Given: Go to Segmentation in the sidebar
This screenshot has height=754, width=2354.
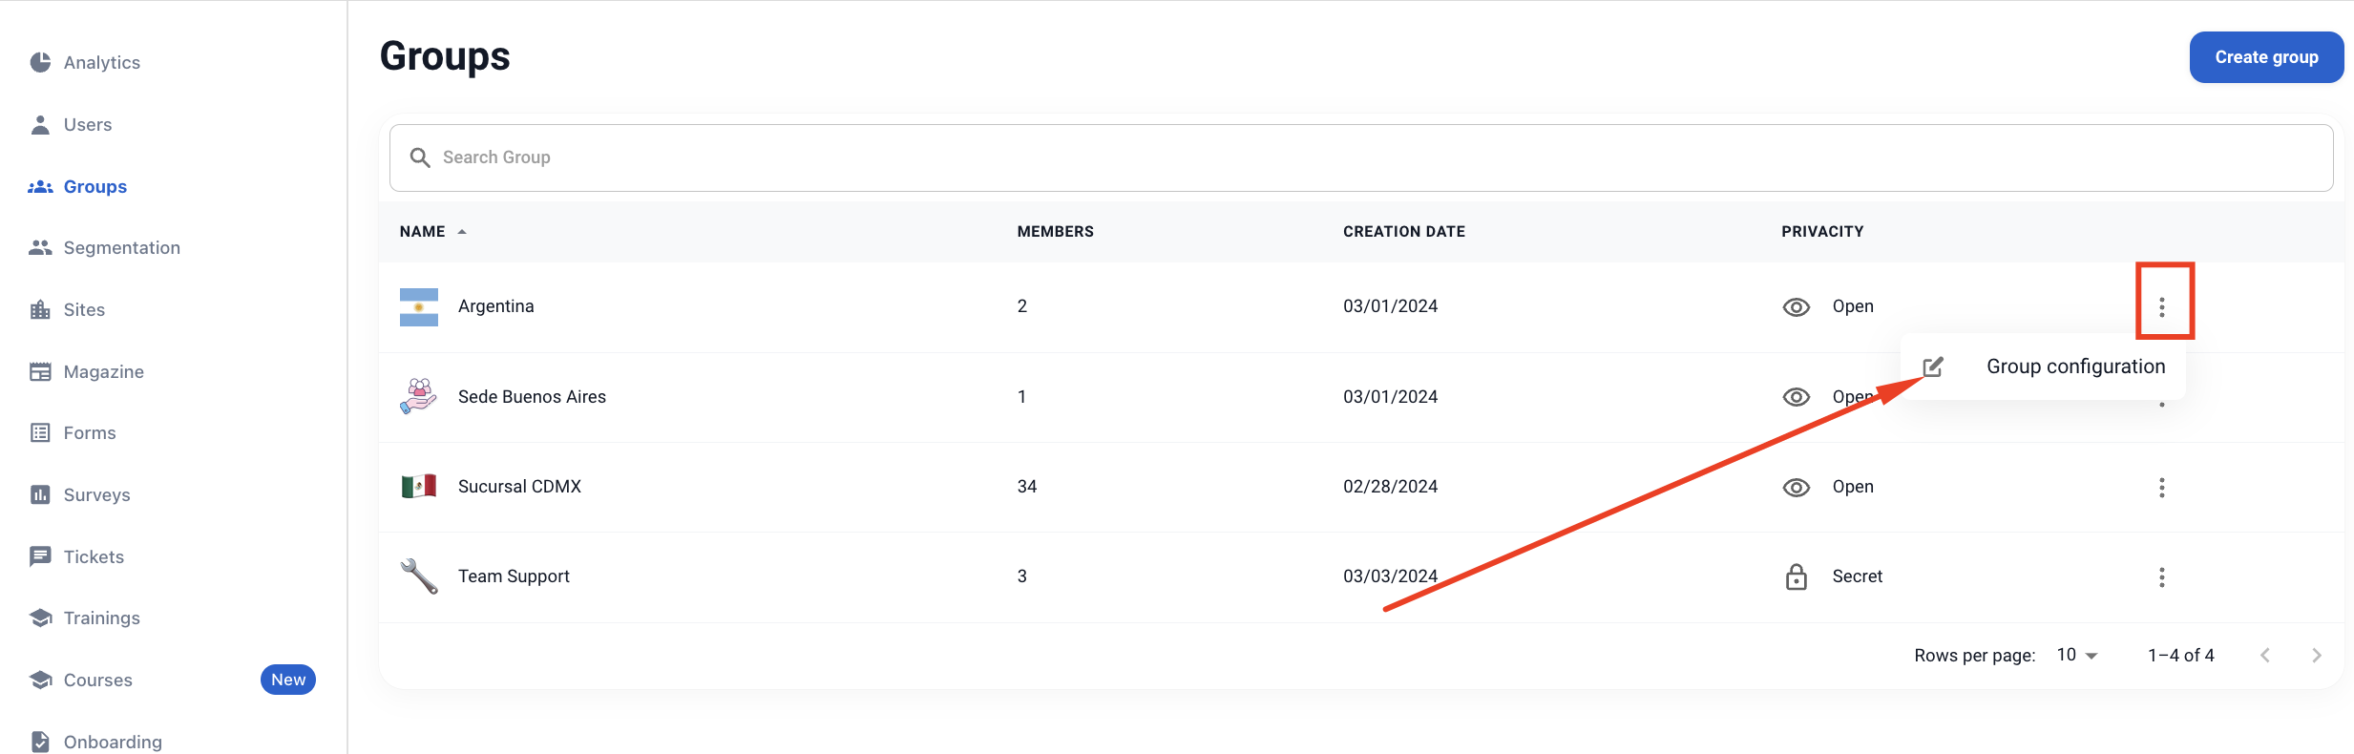Looking at the screenshot, I should [x=121, y=248].
